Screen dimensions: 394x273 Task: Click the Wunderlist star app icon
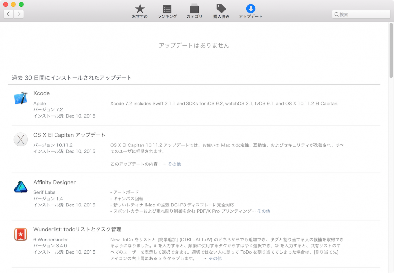(x=21, y=234)
